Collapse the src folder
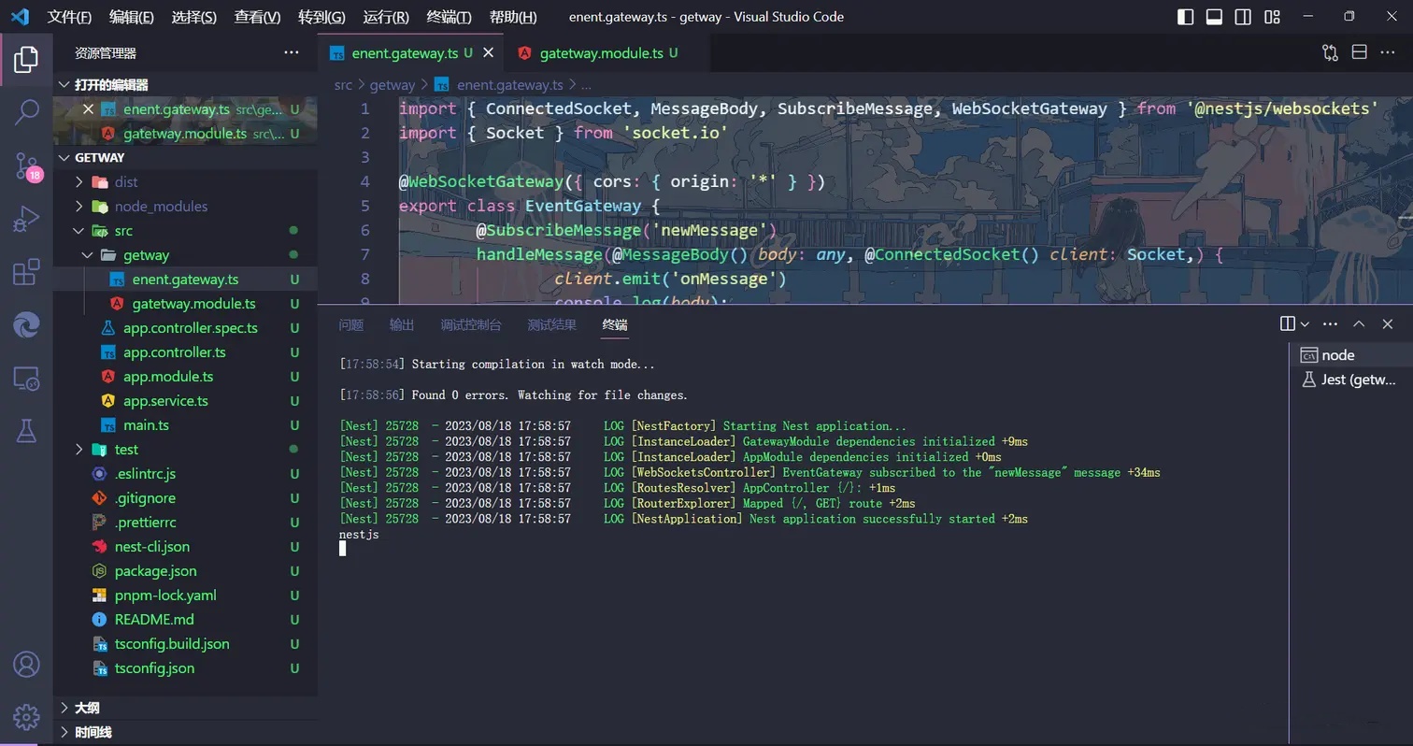This screenshot has width=1413, height=746. 123,231
